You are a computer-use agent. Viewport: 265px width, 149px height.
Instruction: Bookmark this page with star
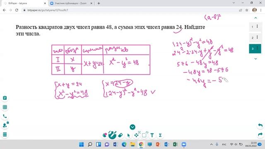247,10
